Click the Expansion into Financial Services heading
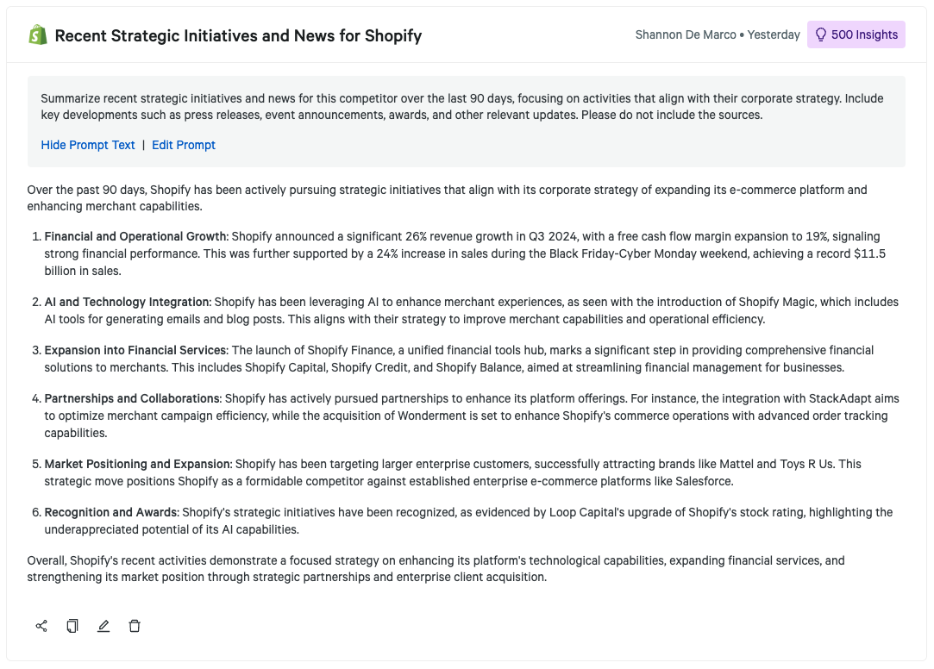Screen dimensions: 934x669 pyautogui.click(x=135, y=350)
